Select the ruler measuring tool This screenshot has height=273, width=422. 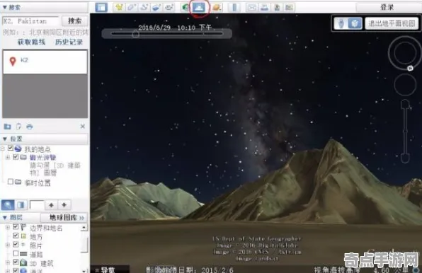pyautogui.click(x=234, y=7)
